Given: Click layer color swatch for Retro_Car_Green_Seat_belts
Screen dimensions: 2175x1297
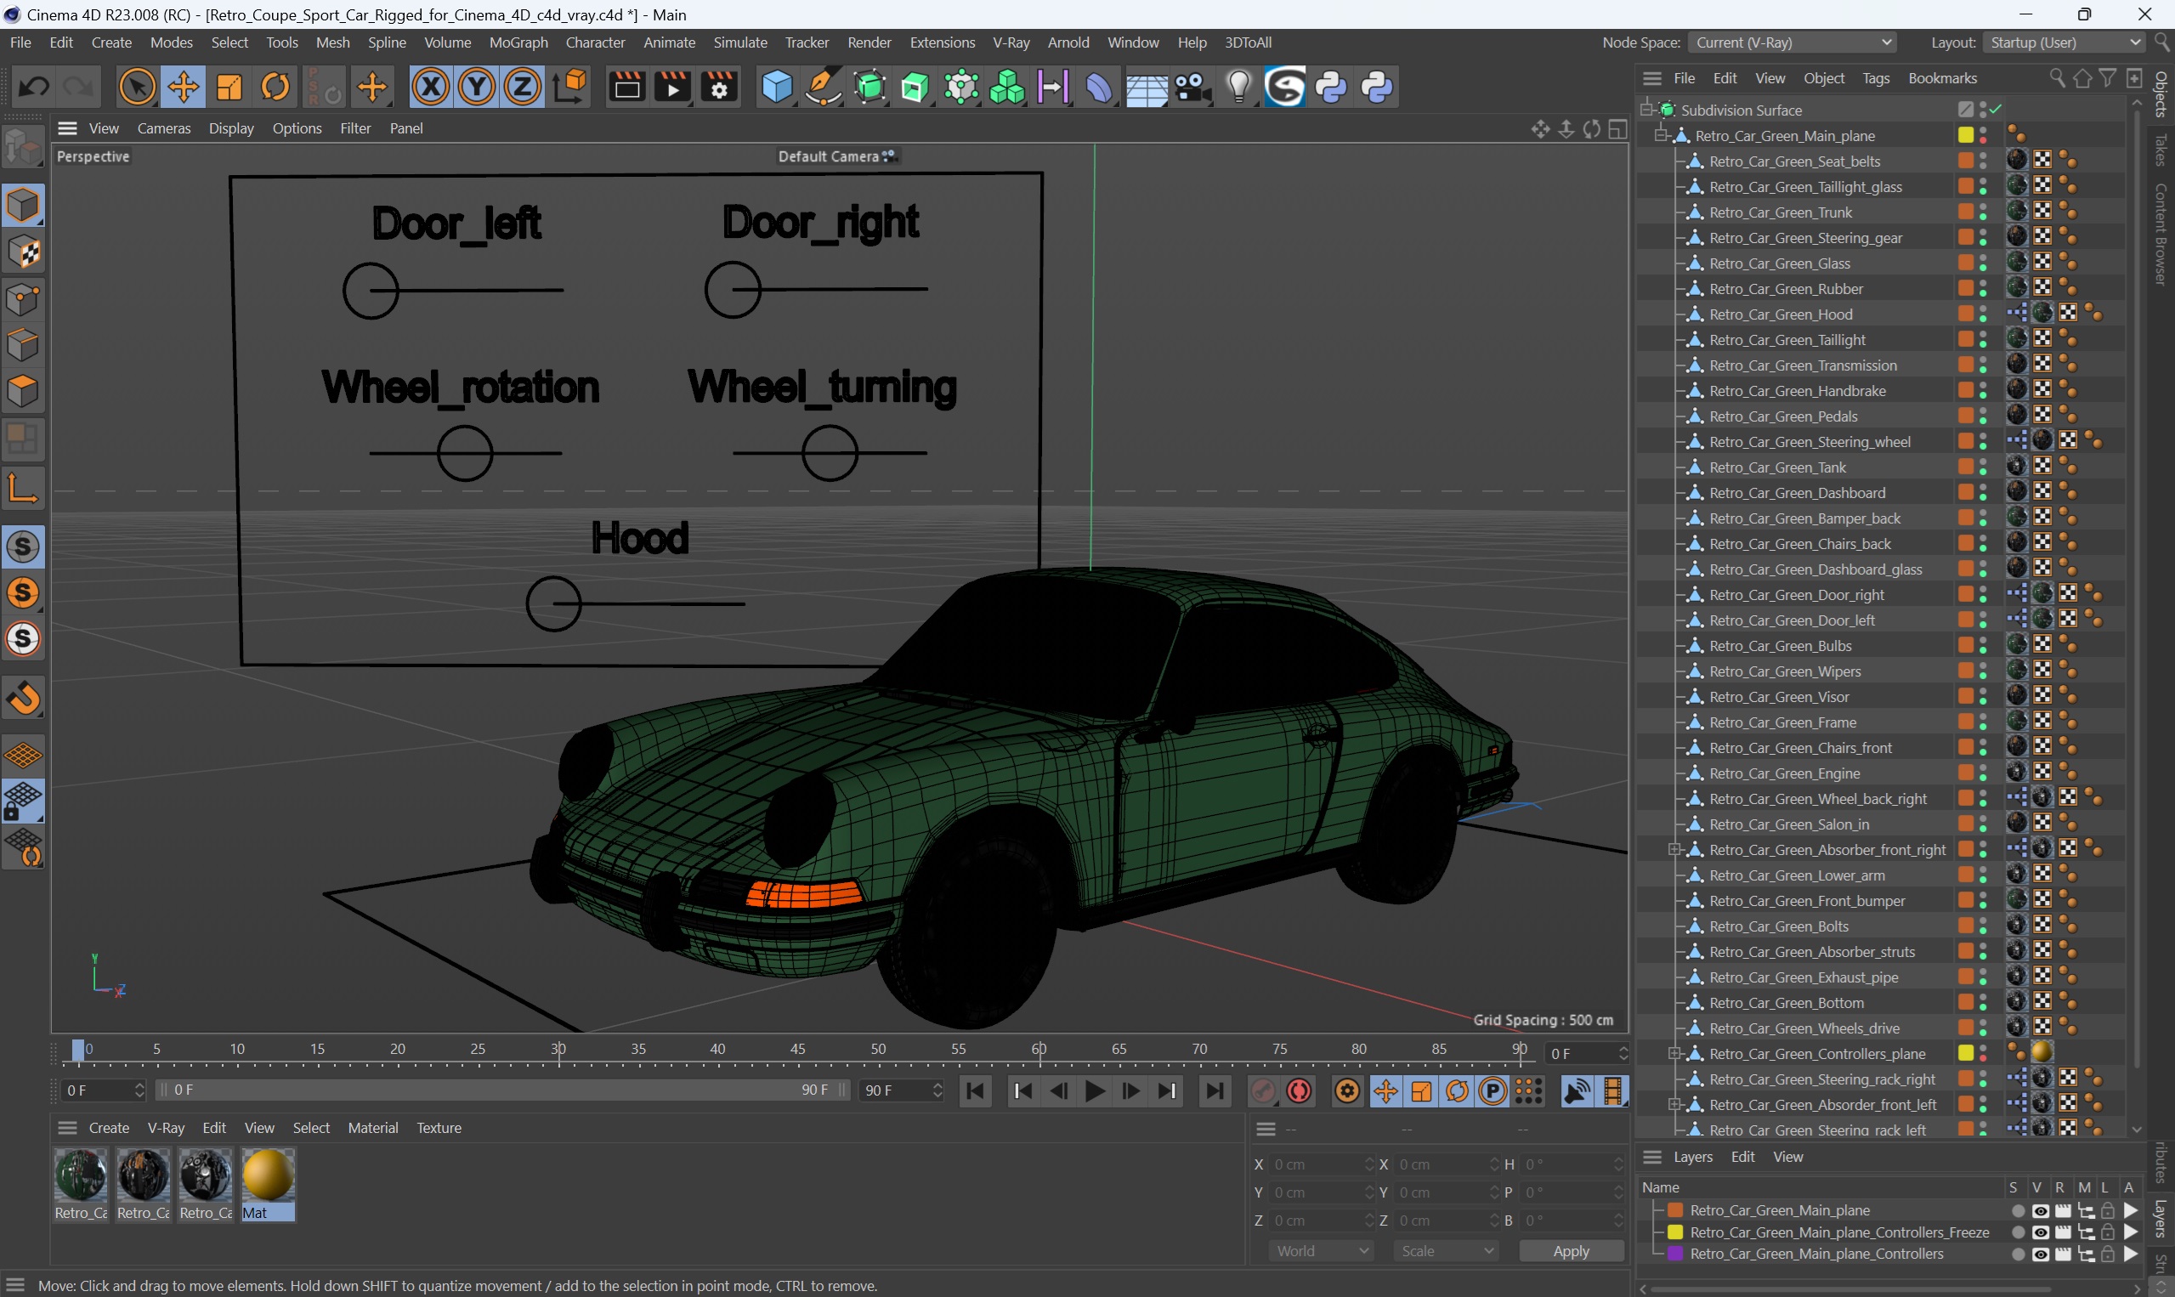Looking at the screenshot, I should (x=1965, y=161).
